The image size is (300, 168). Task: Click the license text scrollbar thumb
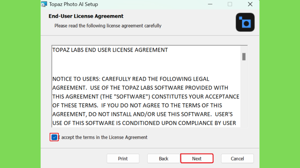tap(244, 57)
